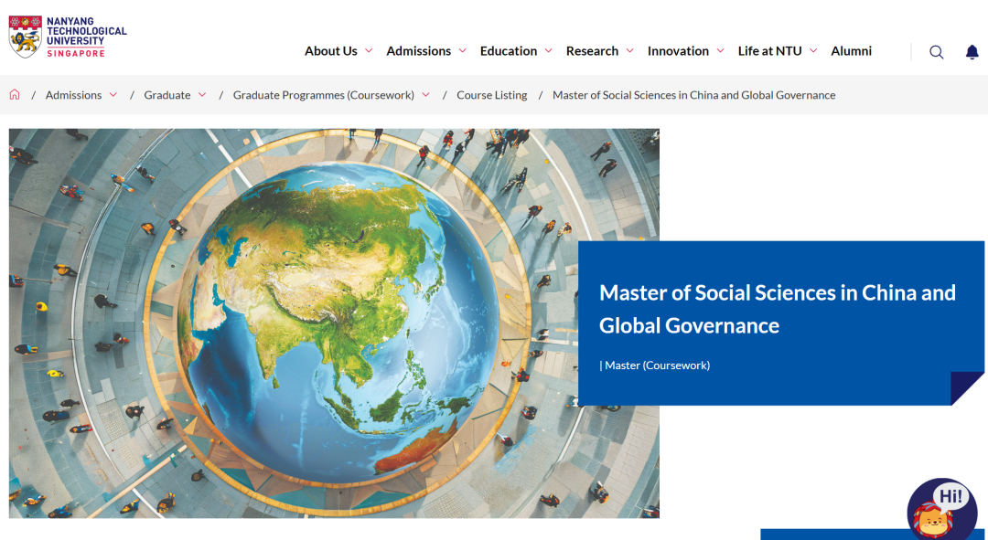988x540 pixels.
Task: Click the notification bell icon
Action: coord(972,52)
